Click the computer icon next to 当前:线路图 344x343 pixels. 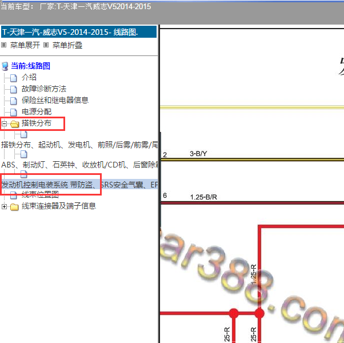[x=5, y=66]
